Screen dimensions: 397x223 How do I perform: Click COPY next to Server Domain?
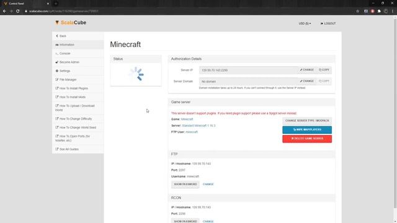[x=324, y=81]
